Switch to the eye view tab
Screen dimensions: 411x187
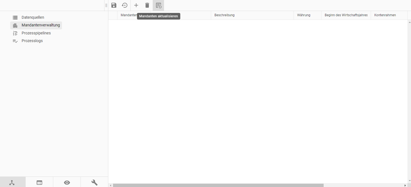click(67, 183)
